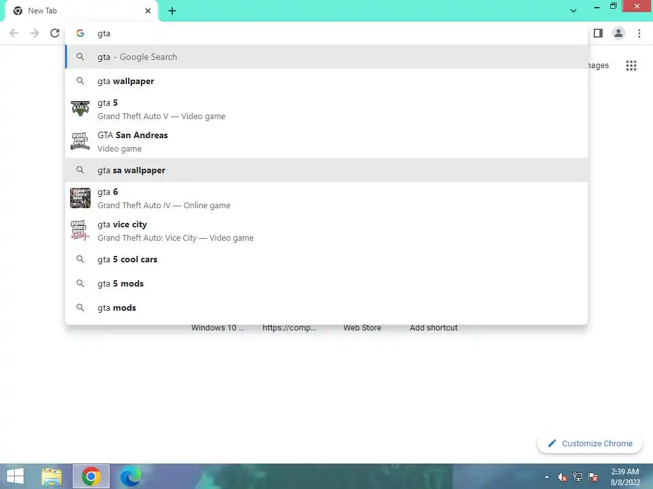Open a new tab with the plus button
The image size is (653, 489).
(172, 11)
